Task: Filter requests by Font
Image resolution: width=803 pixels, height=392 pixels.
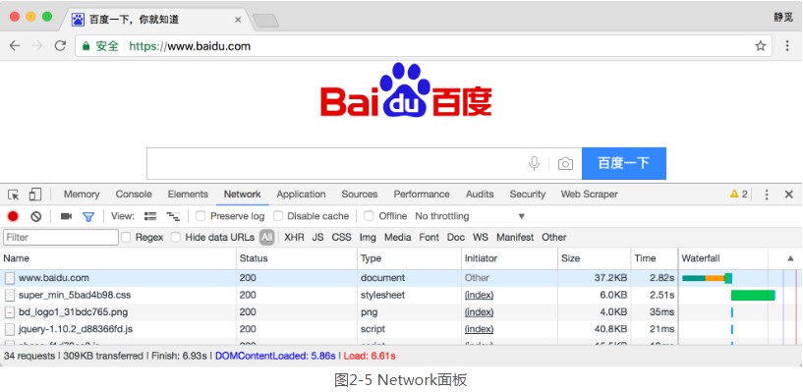Action: pos(430,238)
